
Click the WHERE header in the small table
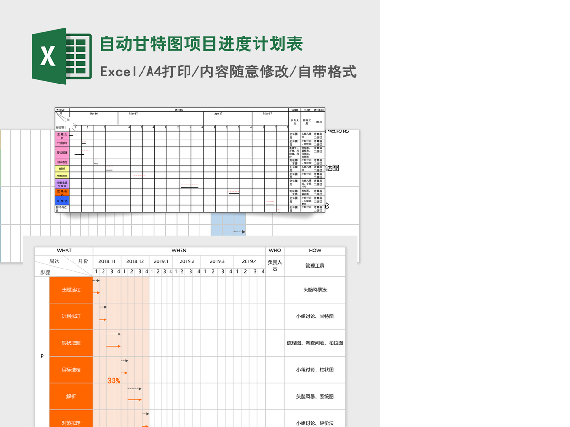319,110
